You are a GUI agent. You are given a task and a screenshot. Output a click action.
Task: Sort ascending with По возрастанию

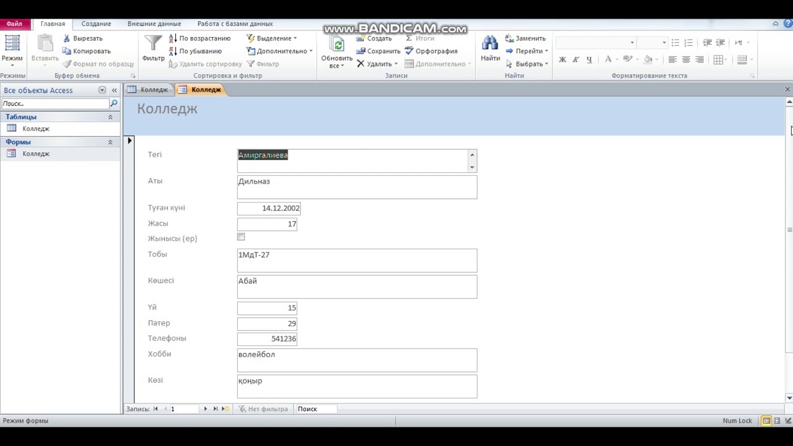coord(199,38)
